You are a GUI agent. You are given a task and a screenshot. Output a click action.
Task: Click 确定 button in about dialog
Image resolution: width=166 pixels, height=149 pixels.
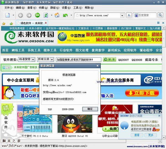pos(90,109)
